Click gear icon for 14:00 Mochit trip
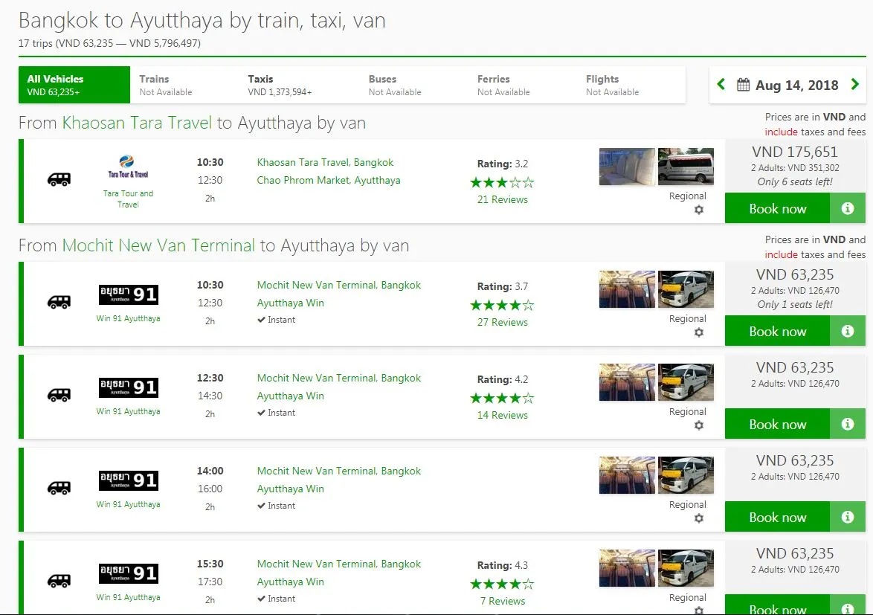This screenshot has width=873, height=615. (699, 518)
